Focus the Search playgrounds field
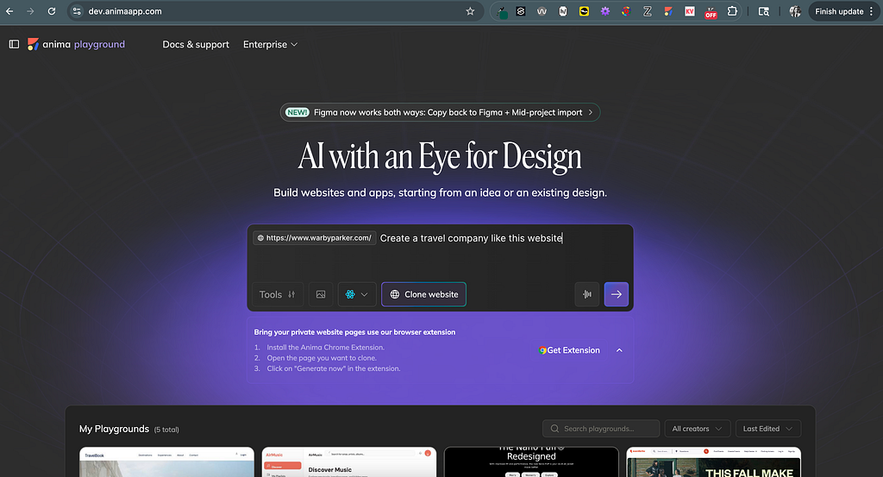The height and width of the screenshot is (477, 883). pos(601,429)
